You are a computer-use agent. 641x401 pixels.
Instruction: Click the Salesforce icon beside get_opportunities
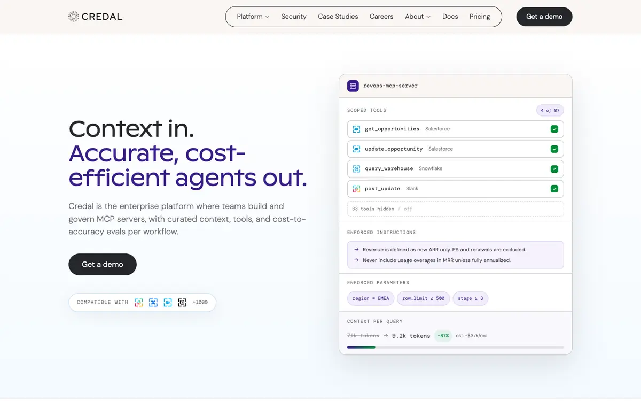click(356, 129)
